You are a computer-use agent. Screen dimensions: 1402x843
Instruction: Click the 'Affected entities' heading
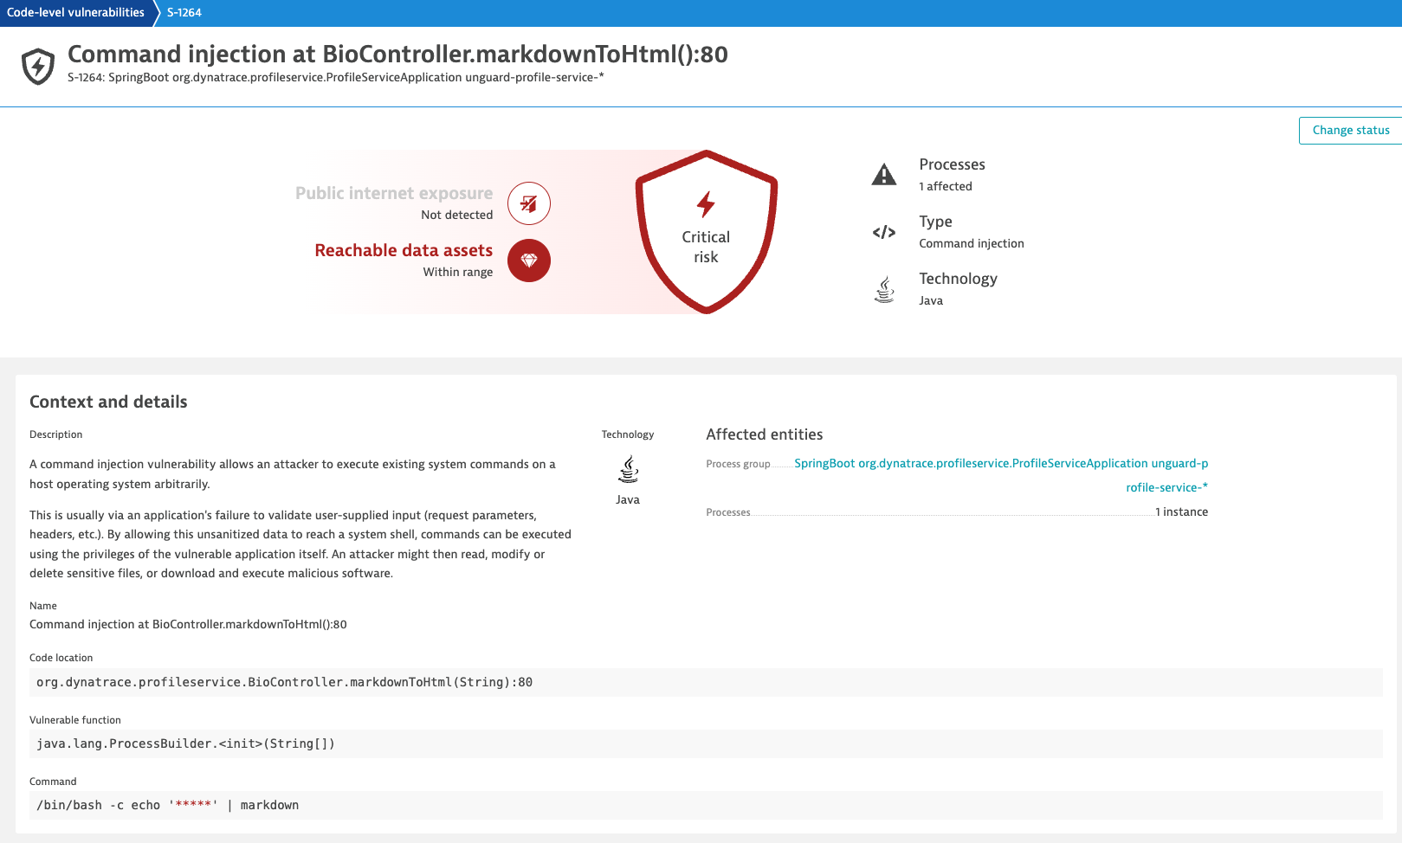coord(765,434)
